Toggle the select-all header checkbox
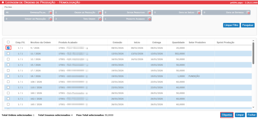 click(8, 42)
